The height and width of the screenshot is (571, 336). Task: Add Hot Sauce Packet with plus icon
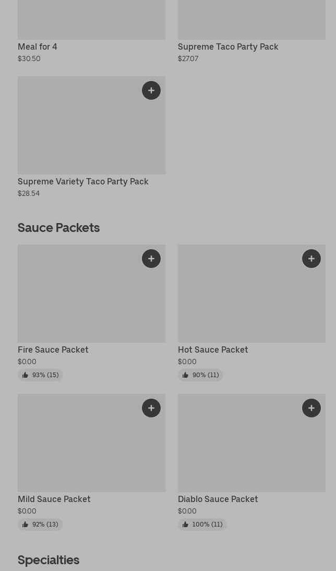pyautogui.click(x=311, y=259)
